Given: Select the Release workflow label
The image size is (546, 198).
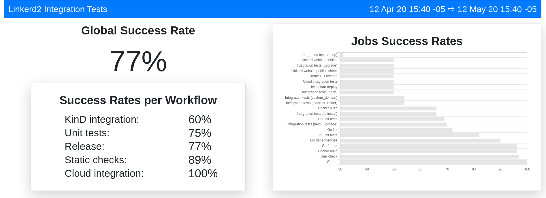Looking at the screenshot, I should click(84, 146).
